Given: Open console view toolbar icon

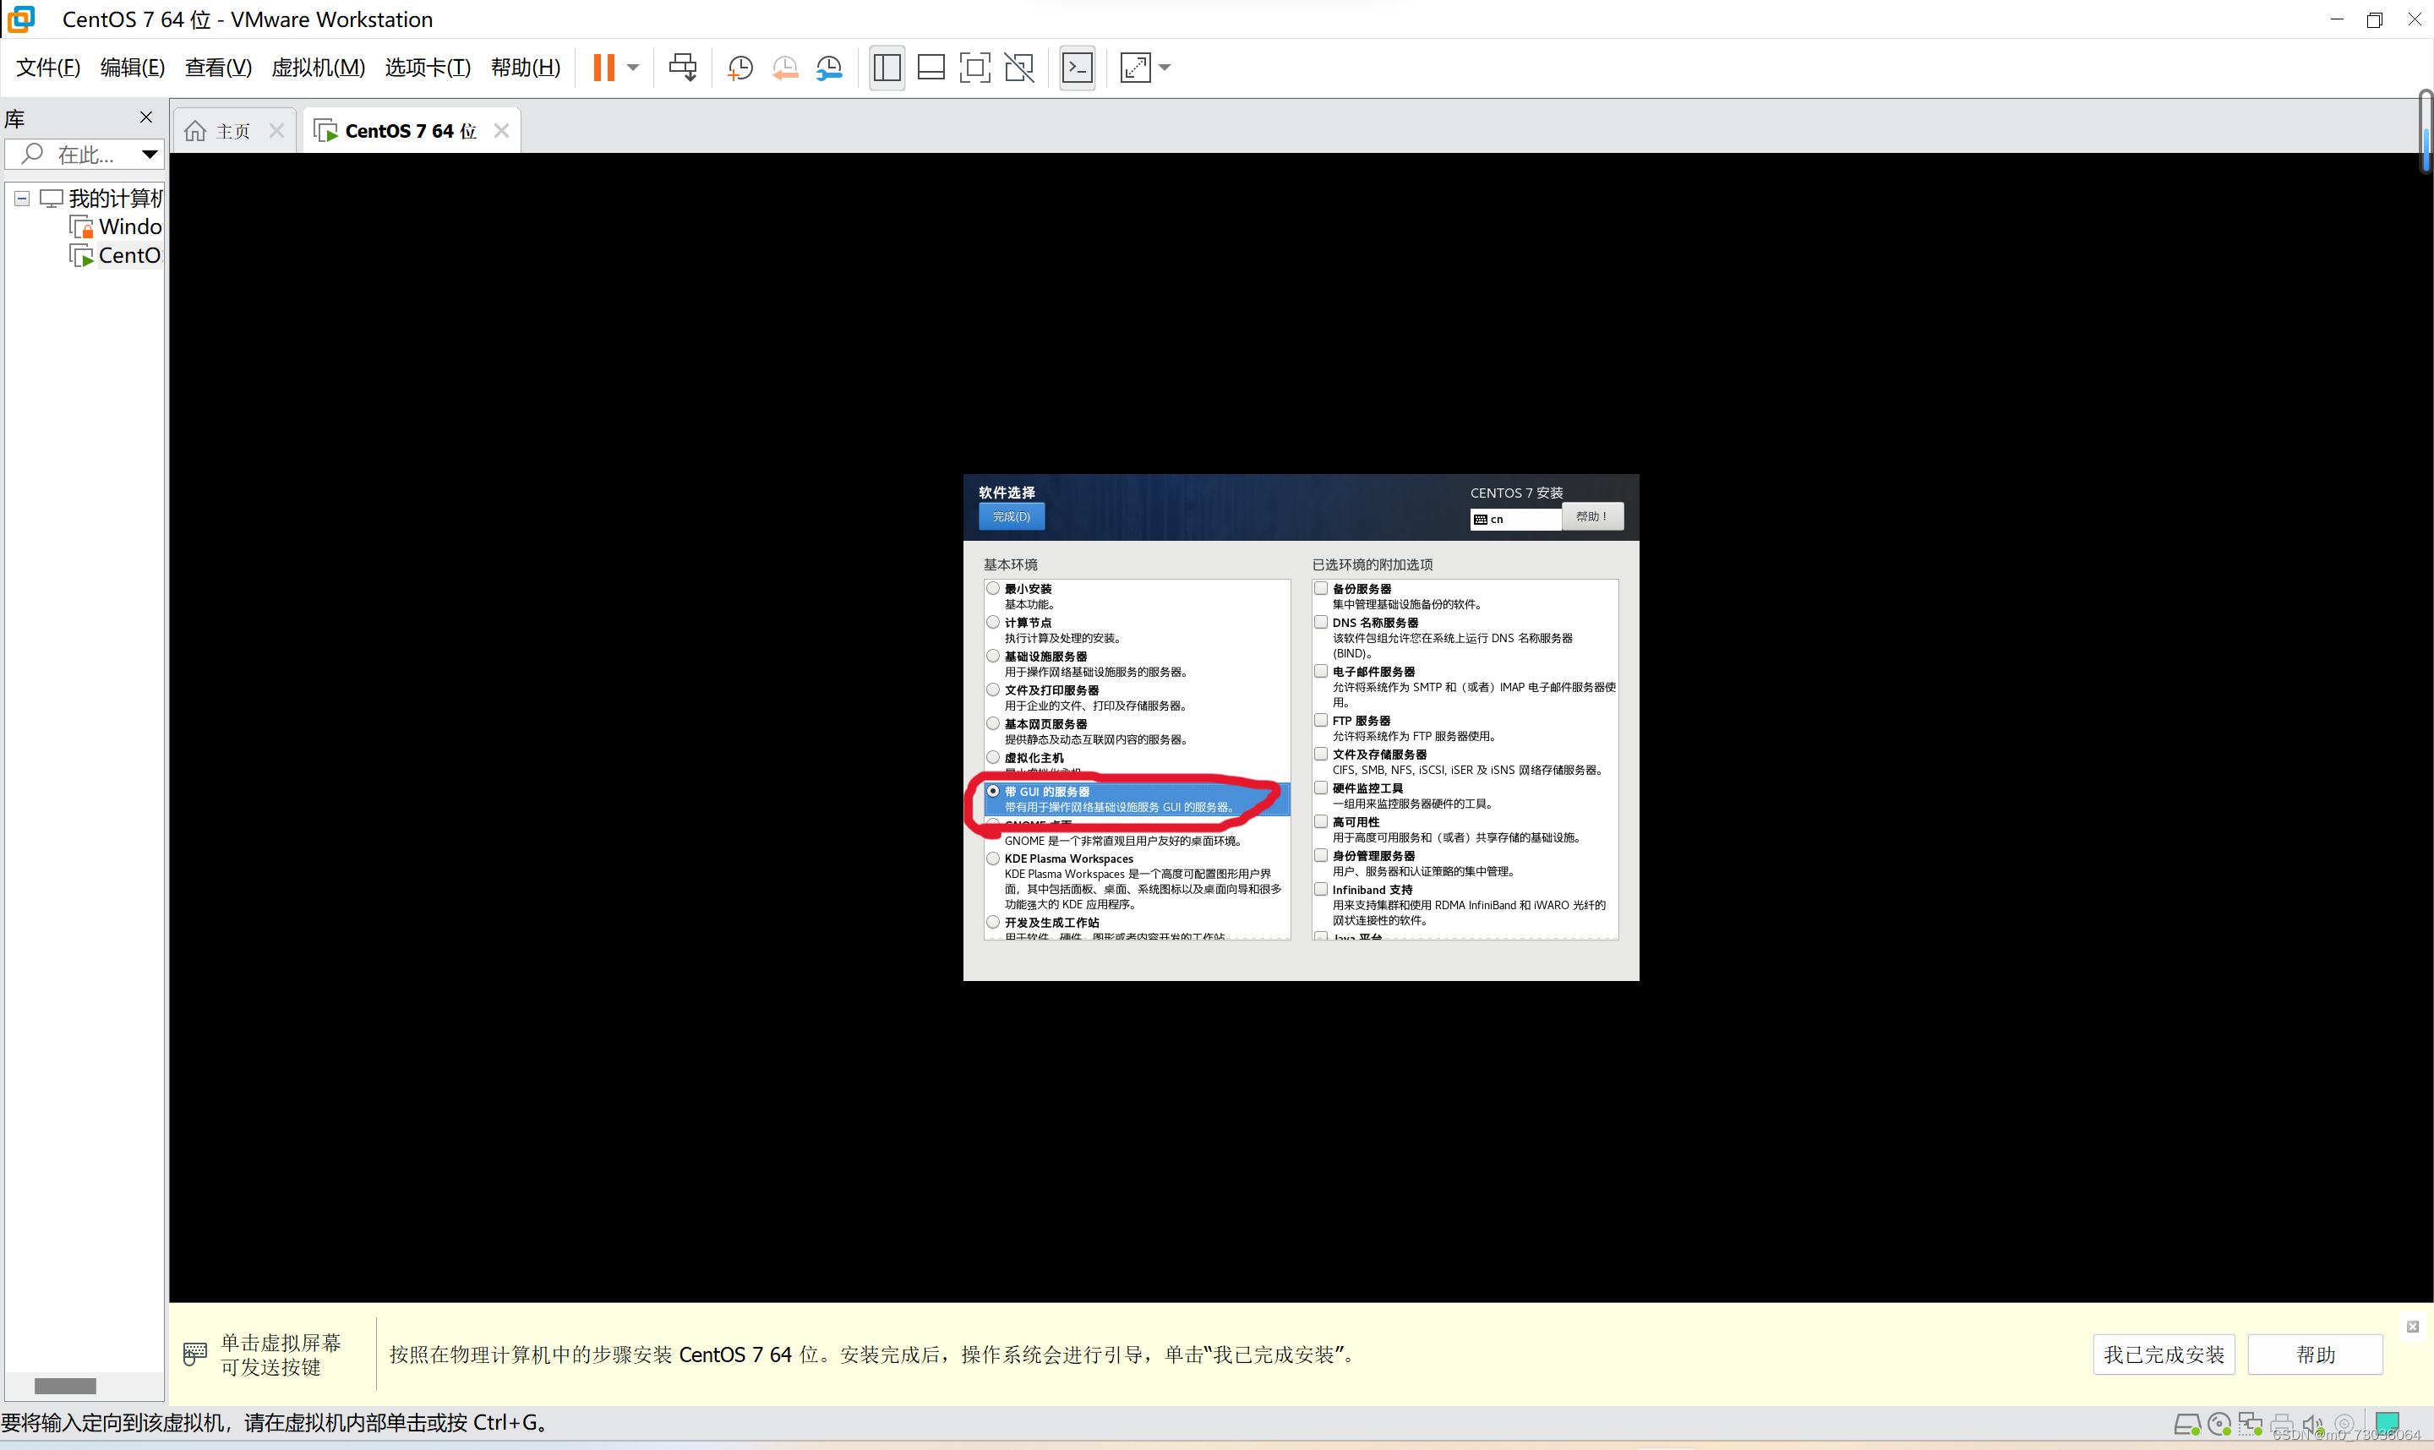Looking at the screenshot, I should (x=1077, y=68).
